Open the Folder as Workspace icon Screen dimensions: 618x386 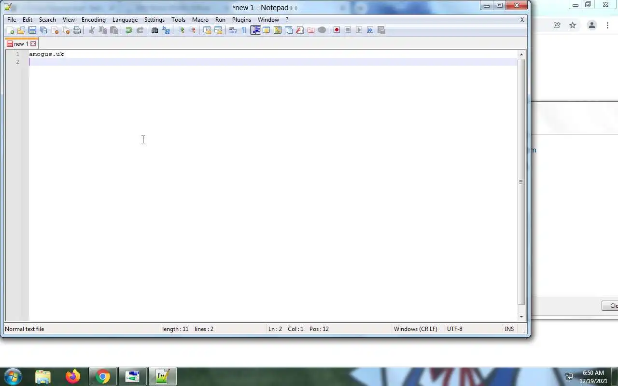pos(311,30)
